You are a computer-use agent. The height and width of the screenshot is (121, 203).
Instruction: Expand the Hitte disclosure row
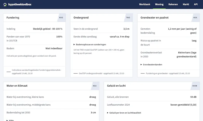[10, 120]
